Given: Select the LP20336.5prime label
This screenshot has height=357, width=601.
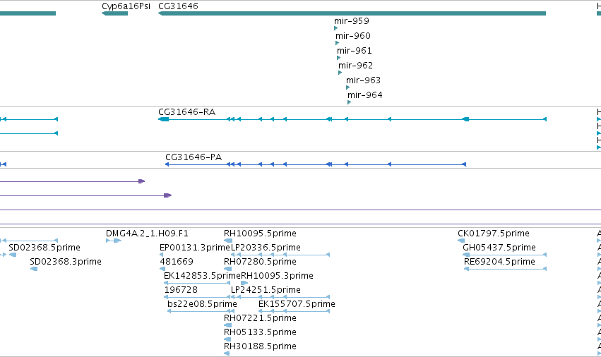Looking at the screenshot, I should point(266,248).
